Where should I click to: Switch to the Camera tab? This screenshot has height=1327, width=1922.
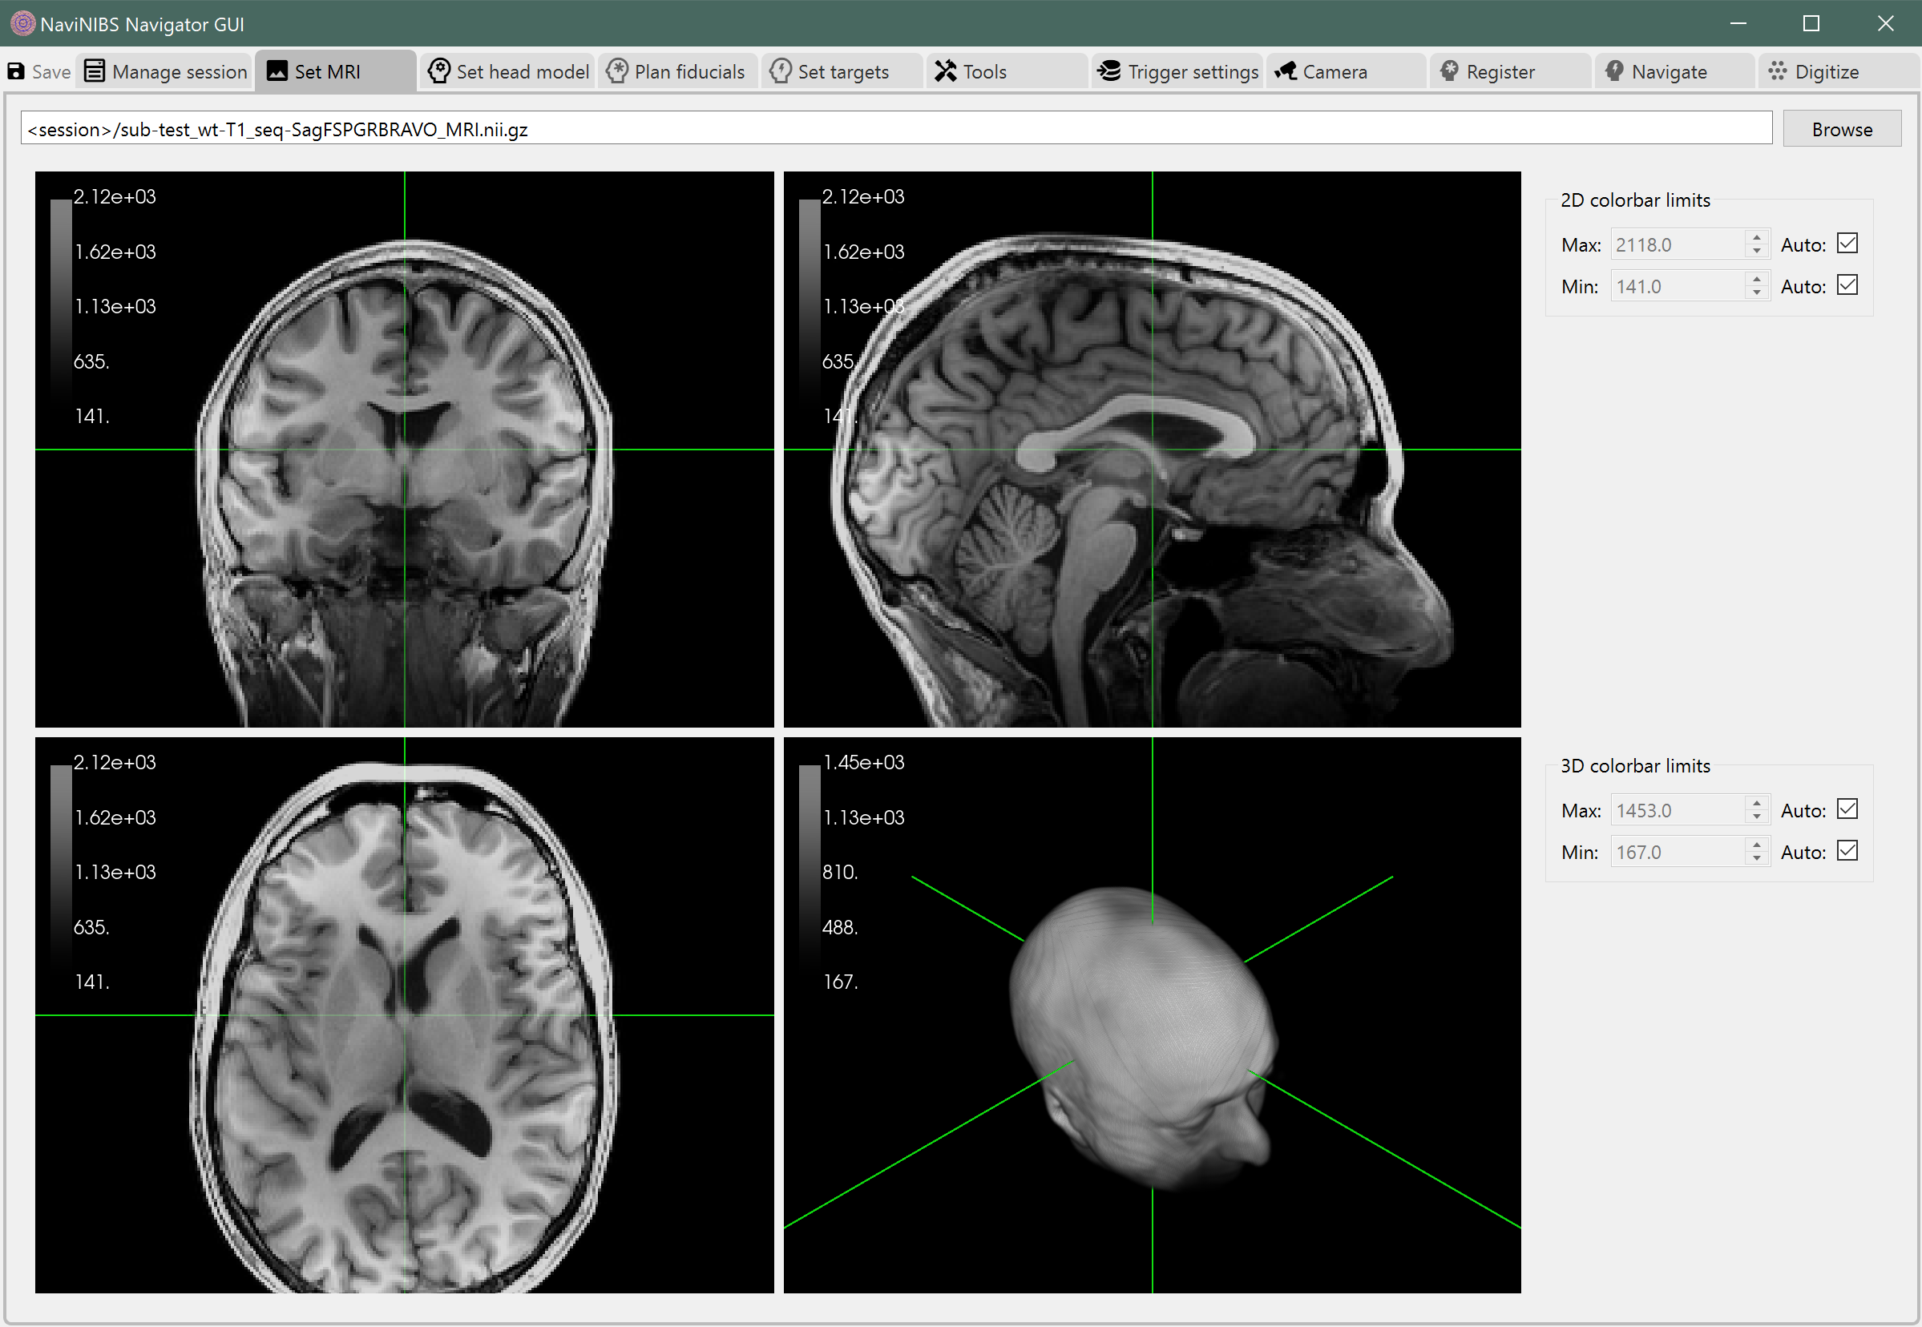(1347, 71)
